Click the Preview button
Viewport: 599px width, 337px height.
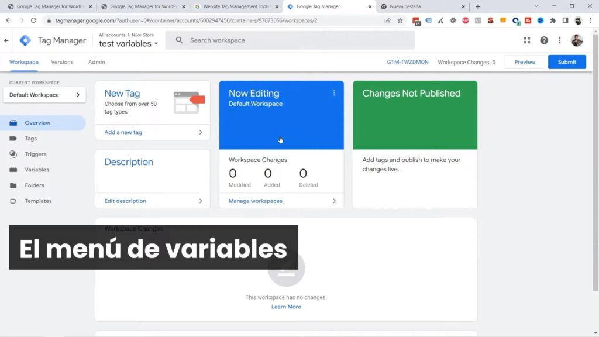(525, 62)
